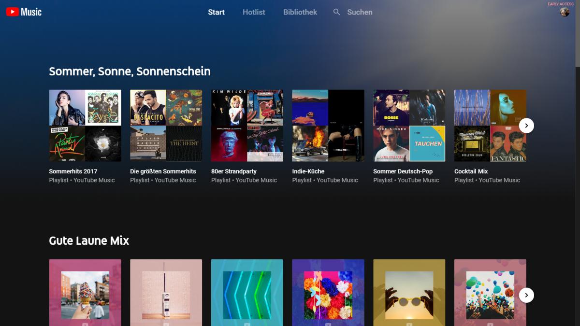Open the Indie-Küche playlist thumbnail
580x326 pixels.
328,126
